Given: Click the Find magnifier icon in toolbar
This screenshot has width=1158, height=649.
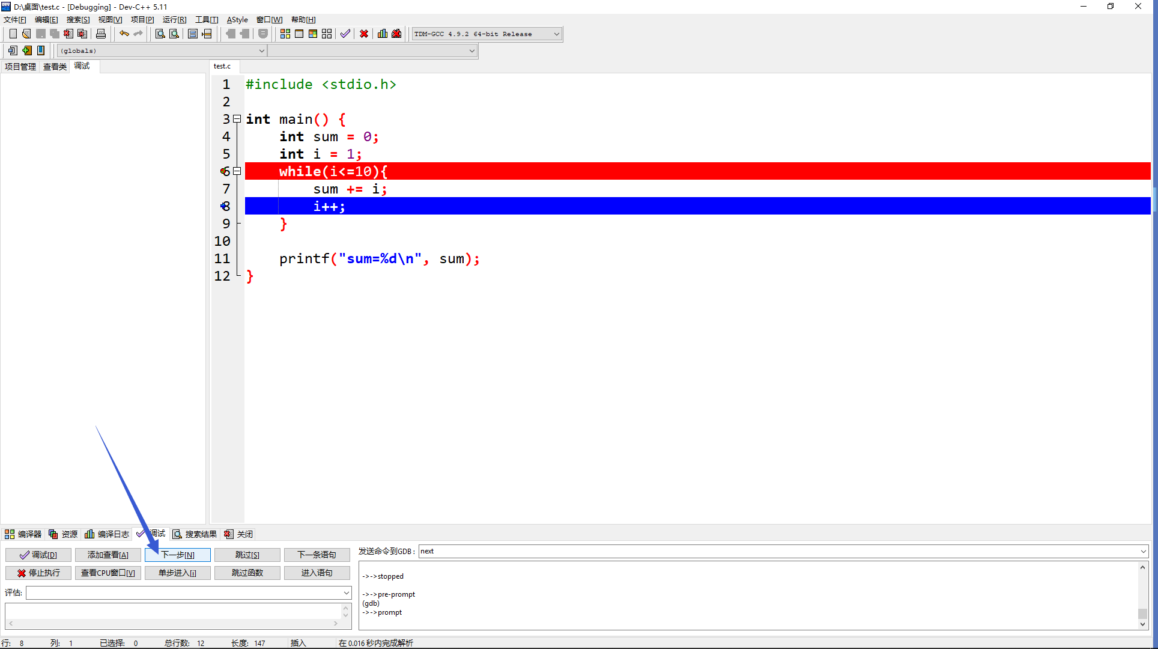Looking at the screenshot, I should tap(160, 34).
